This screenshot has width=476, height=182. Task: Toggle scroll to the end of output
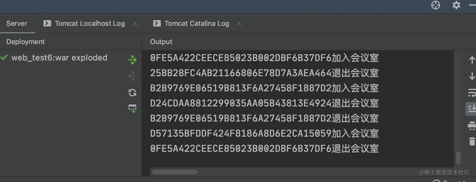(472, 109)
